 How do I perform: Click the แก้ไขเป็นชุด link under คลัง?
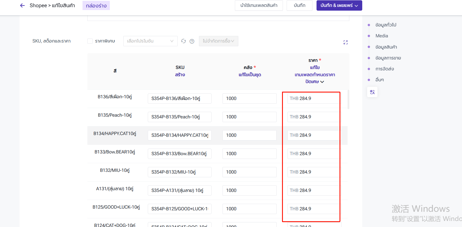[x=250, y=75]
